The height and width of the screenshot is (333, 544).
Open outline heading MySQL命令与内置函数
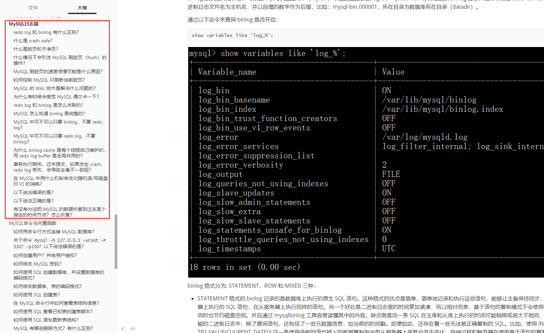(33, 223)
